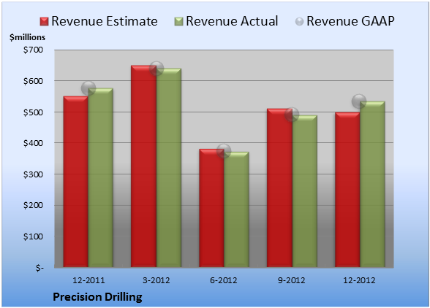Image resolution: width=430 pixels, height=308 pixels.
Task: Select the red estimate bar for 3-2012
Action: [143, 166]
